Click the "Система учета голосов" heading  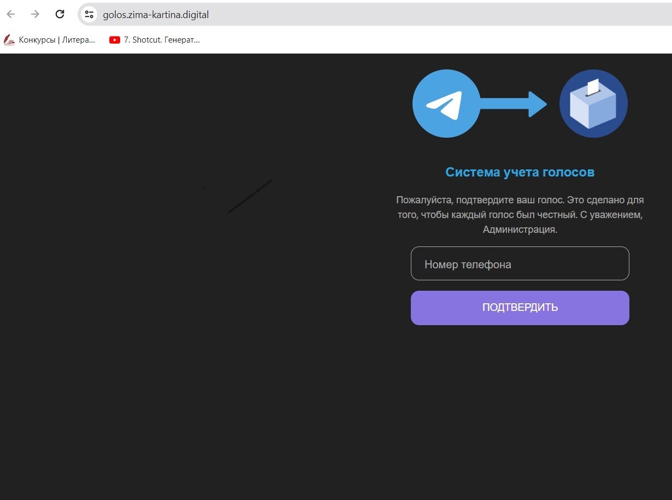pos(520,172)
